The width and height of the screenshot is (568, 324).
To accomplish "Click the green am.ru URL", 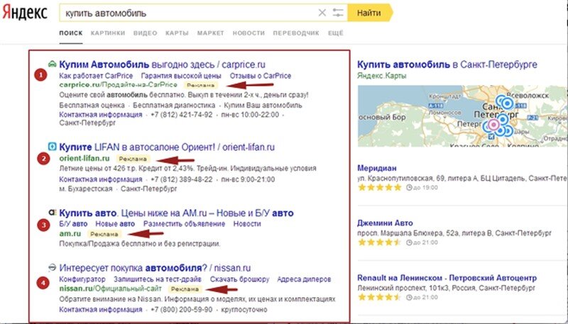I will (70, 233).
